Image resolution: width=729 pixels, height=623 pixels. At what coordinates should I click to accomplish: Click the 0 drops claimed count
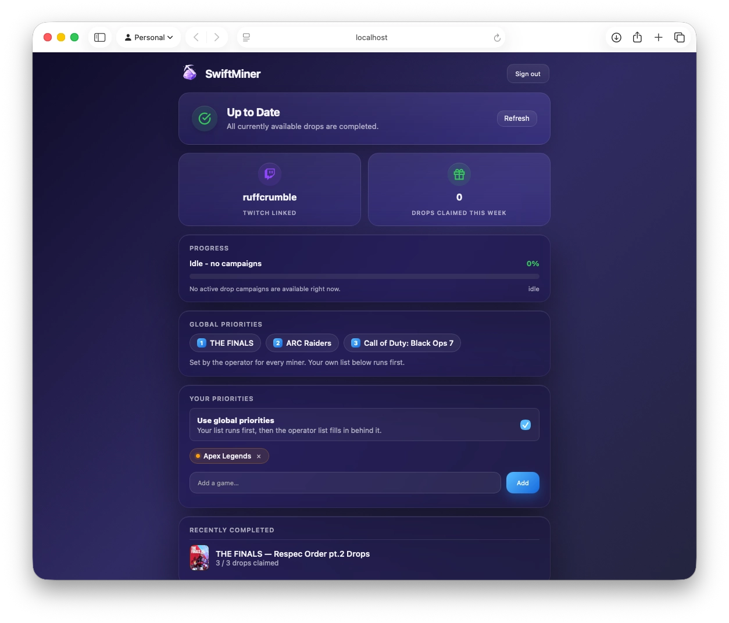[459, 197]
